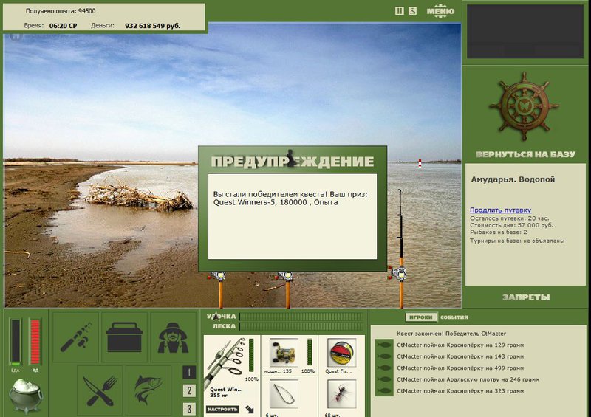Click the ПРЕДУПРЕЖДЕНИЕ dialog title

(293, 161)
